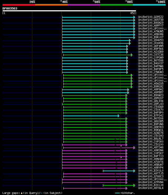Open hit UniRef100_C5X1V0

151,144
